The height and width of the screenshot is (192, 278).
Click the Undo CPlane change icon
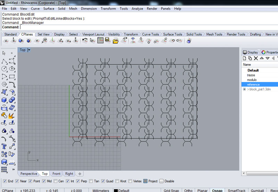(85, 41)
